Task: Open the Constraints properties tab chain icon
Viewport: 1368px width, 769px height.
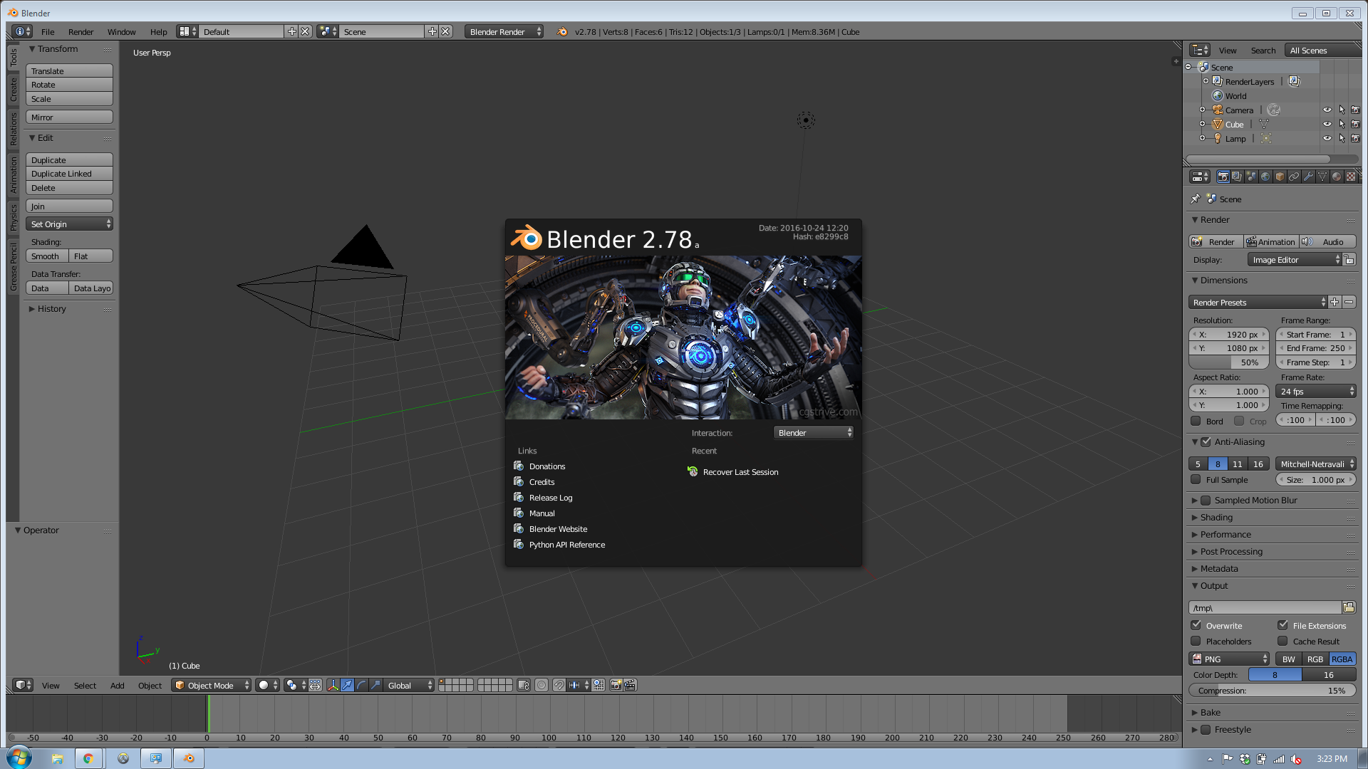Action: [x=1295, y=177]
